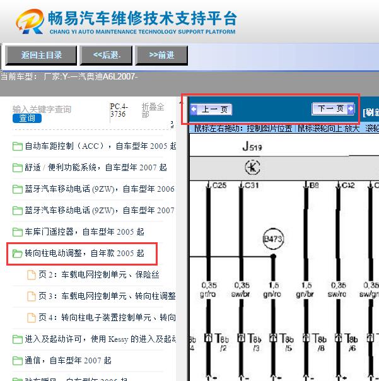Expand folder 进入及起动许可 Kessy
Image resolution: width=379 pixels, height=381 pixels.
[x=100, y=339]
